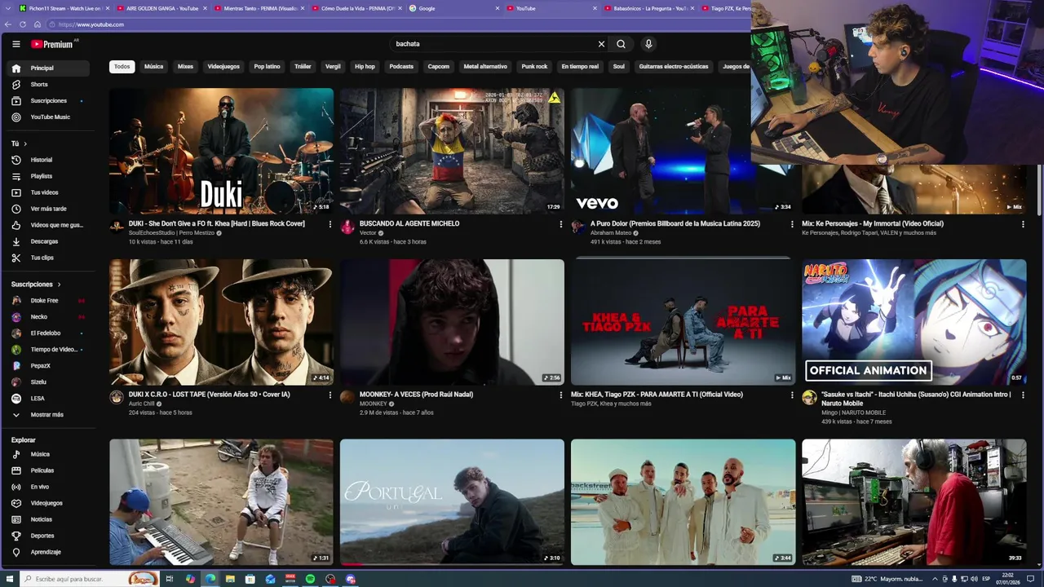Image resolution: width=1044 pixels, height=587 pixels.
Task: Open Tus clips in the sidebar
Action: point(49,258)
